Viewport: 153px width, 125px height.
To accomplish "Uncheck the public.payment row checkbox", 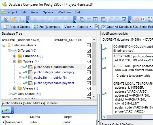I will (x=89, y=83).
